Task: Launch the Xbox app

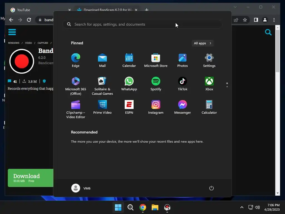Action: [209, 84]
